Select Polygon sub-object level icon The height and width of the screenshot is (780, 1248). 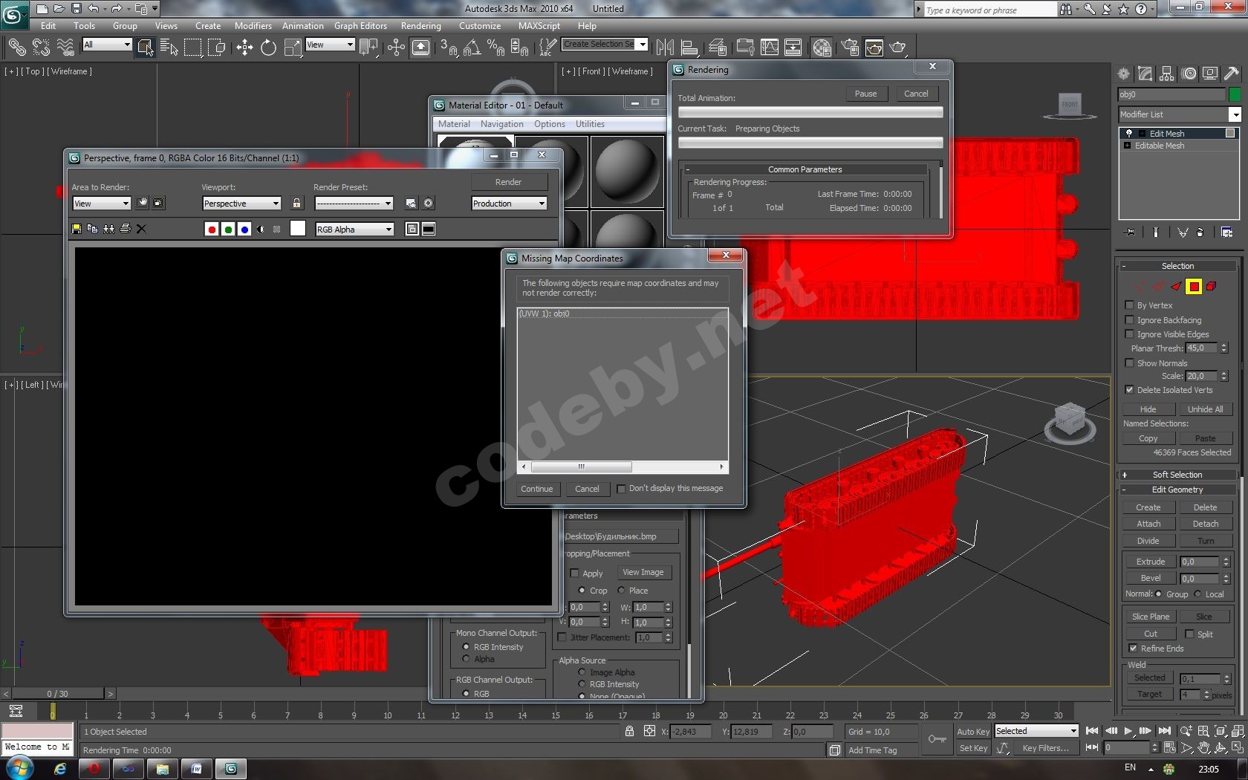pos(1193,287)
